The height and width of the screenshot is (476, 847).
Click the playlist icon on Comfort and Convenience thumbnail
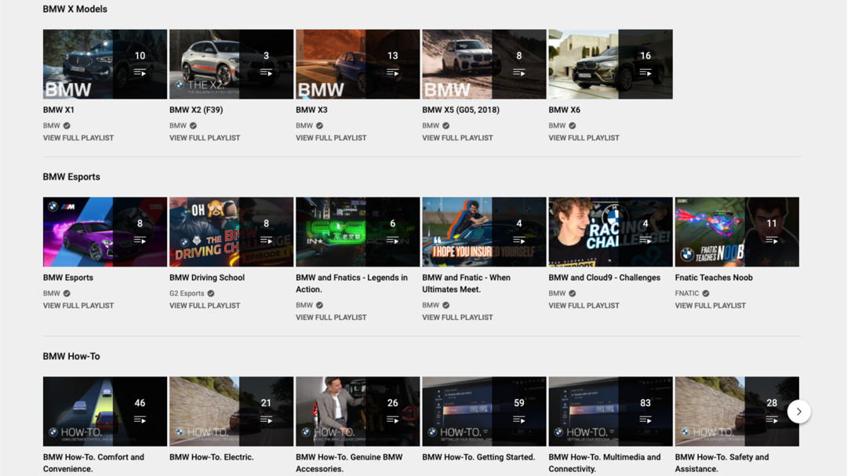[140, 420]
